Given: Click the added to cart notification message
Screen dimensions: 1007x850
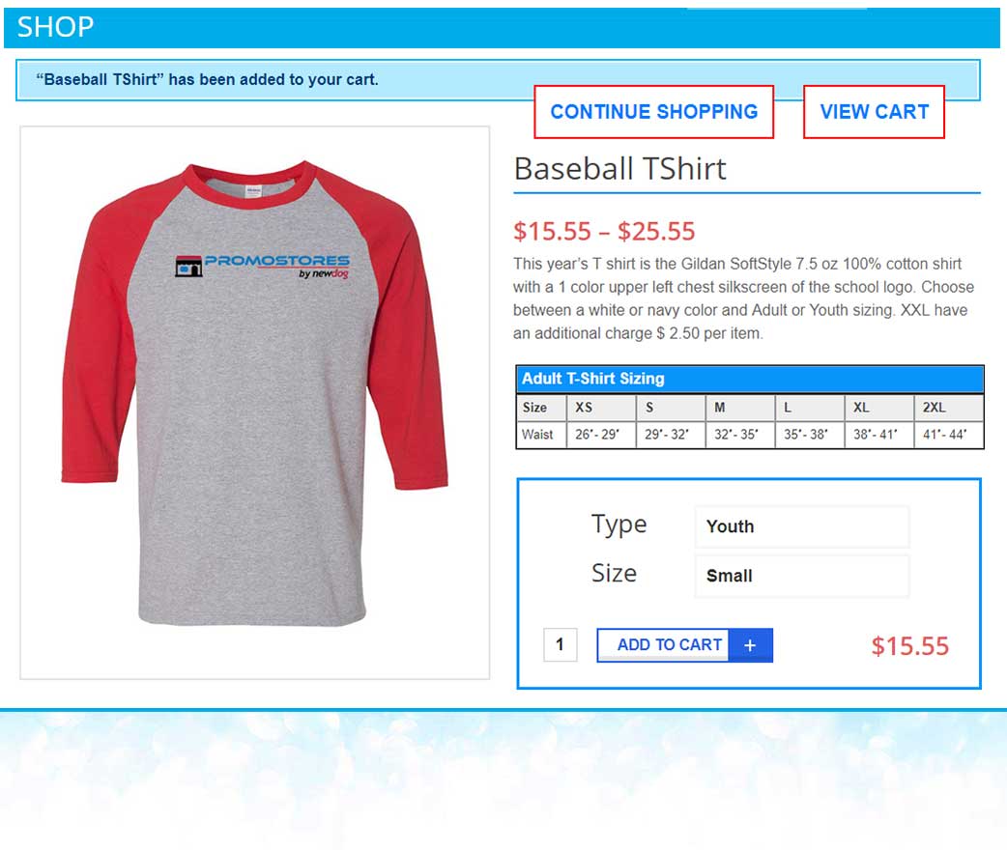Looking at the screenshot, I should click(x=207, y=79).
